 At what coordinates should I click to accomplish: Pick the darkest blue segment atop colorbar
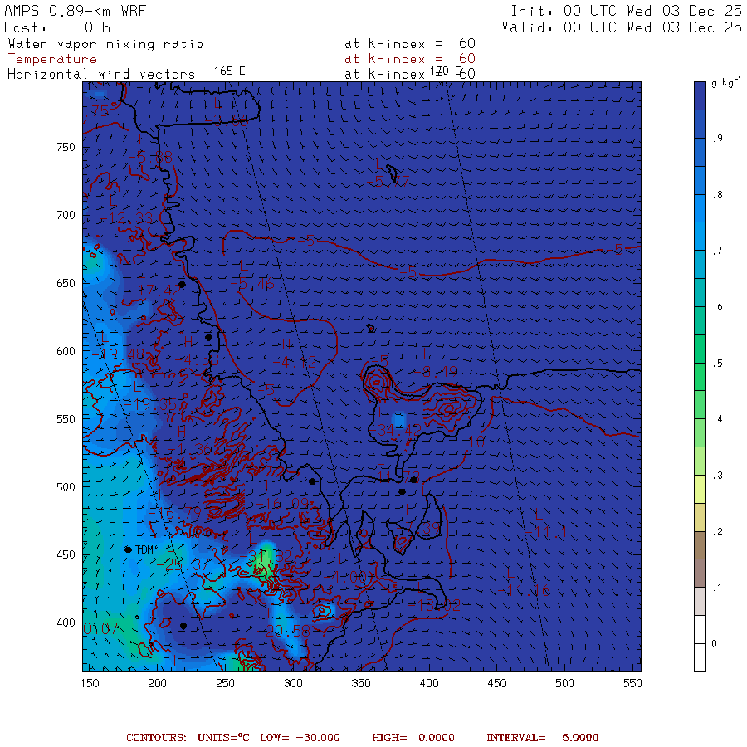[x=700, y=95]
